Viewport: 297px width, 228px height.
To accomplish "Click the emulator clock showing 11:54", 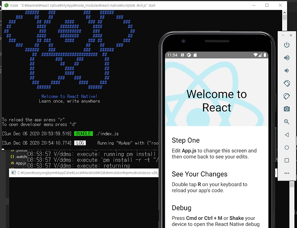I will tap(173, 54).
